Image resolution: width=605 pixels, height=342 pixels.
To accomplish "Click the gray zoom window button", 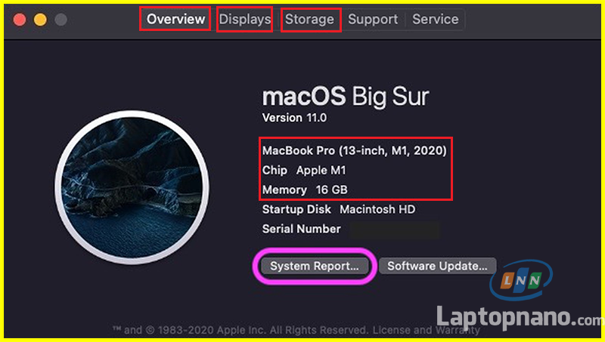I will click(x=60, y=19).
